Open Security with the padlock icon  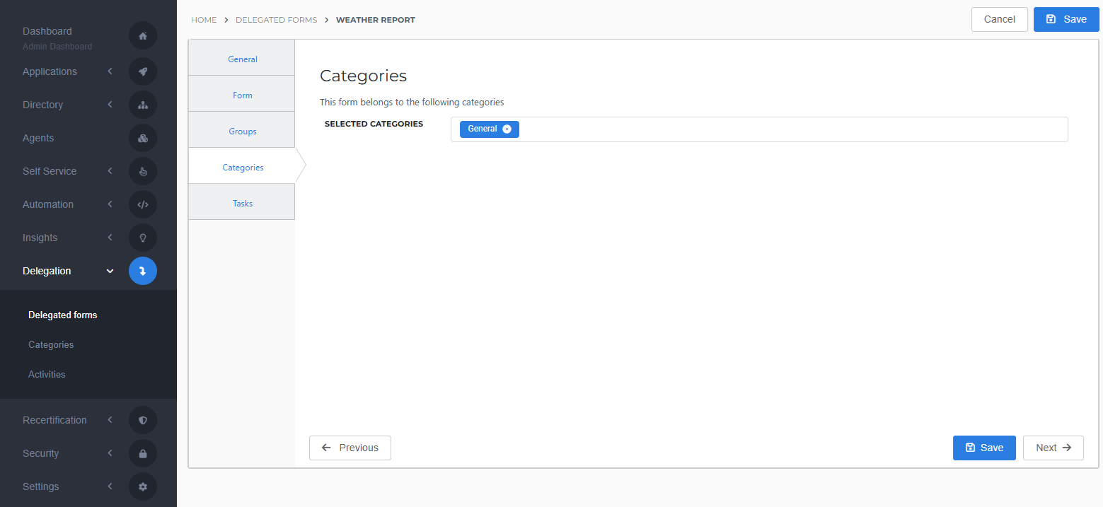142,453
